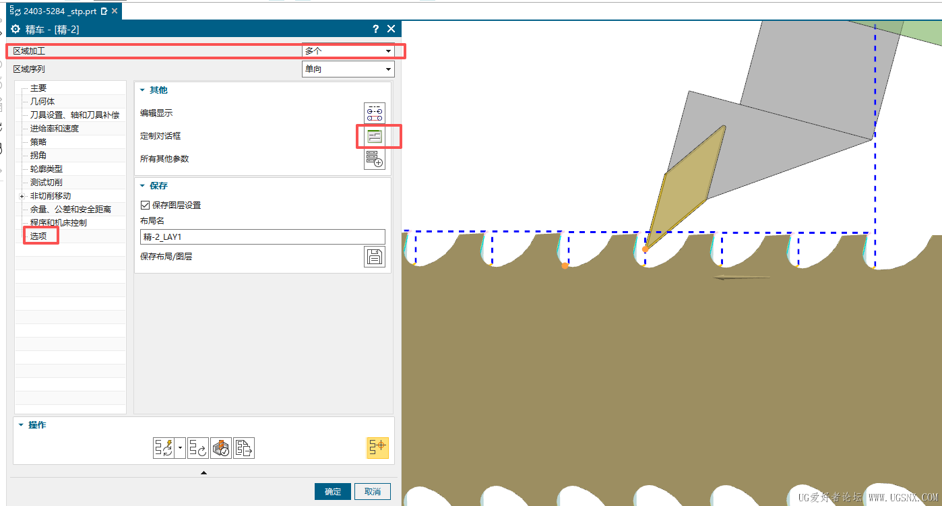Select 几何体 in the settings tree

click(x=42, y=102)
